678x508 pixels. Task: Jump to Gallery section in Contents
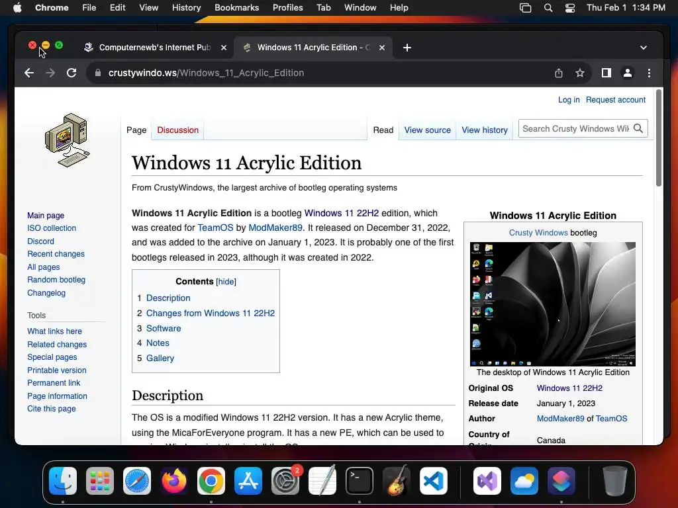[x=160, y=358]
